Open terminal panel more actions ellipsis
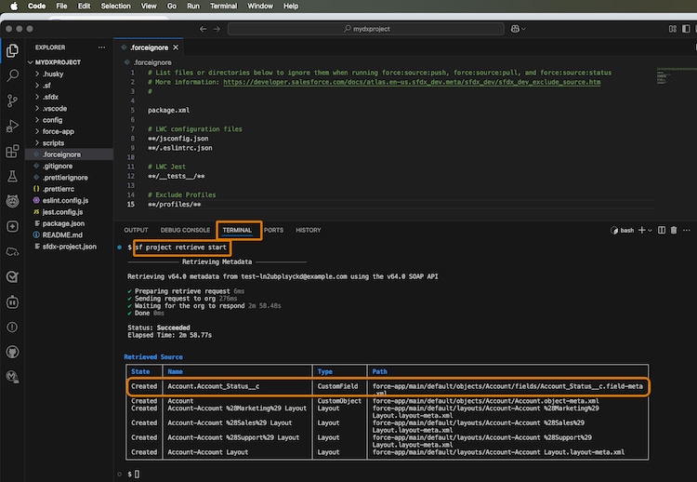The width and height of the screenshot is (697, 482). coord(687,230)
